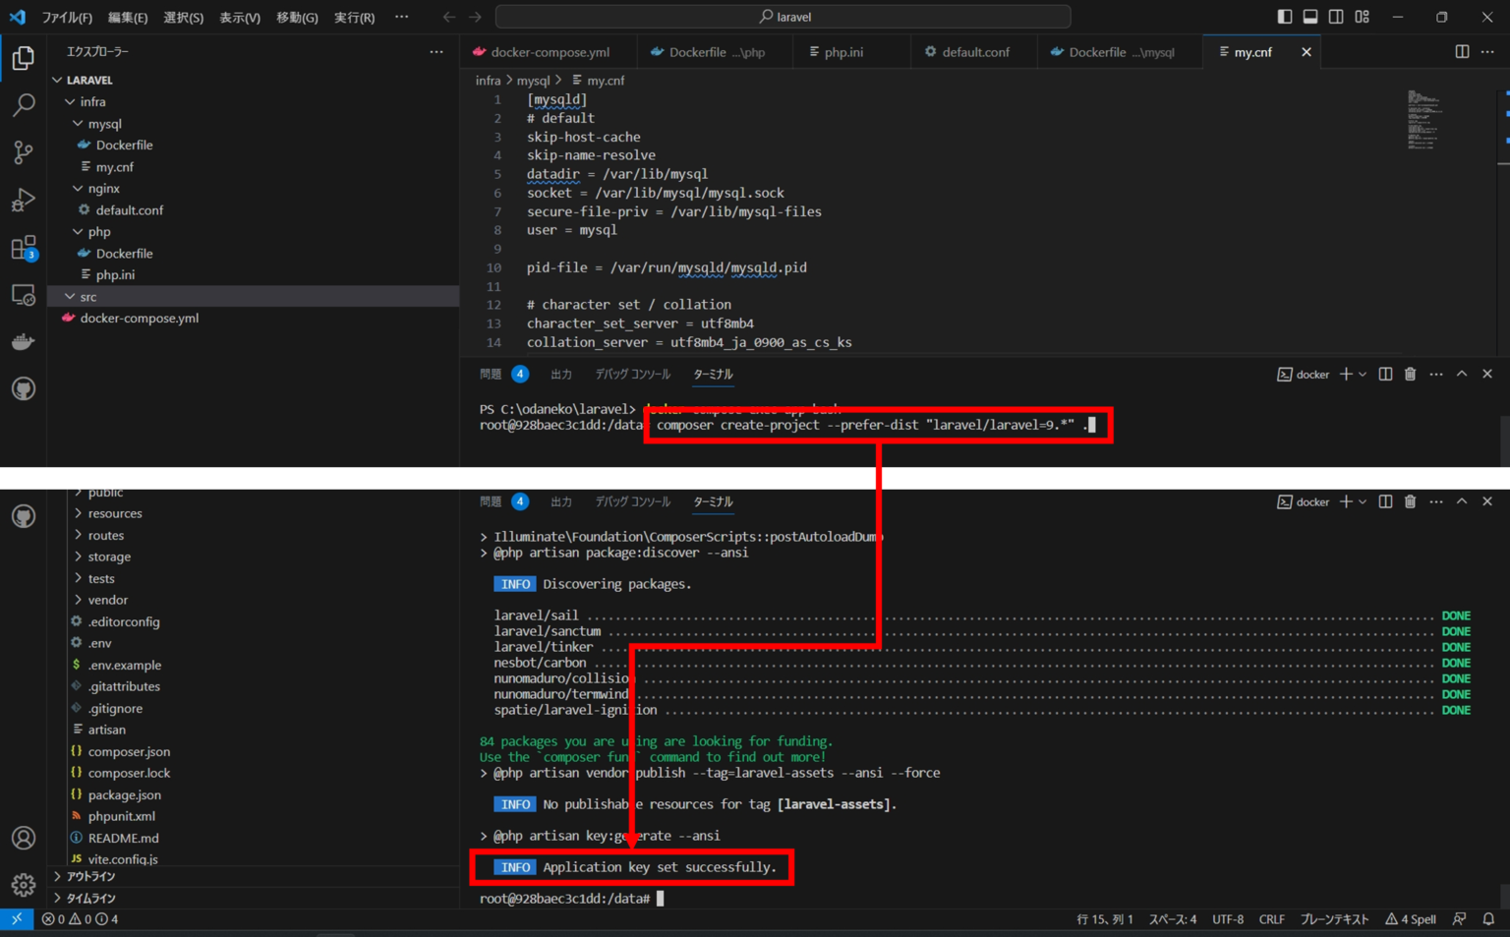Open a new terminal with the plus icon
The height and width of the screenshot is (937, 1510).
[1344, 374]
